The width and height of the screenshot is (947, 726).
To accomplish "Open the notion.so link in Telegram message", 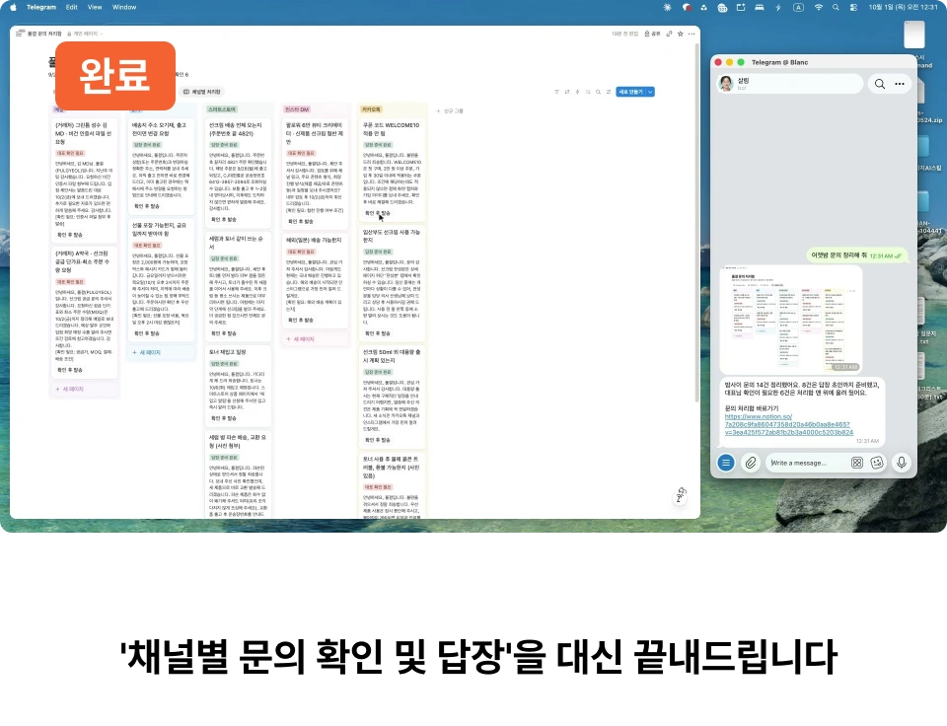I will 789,424.
